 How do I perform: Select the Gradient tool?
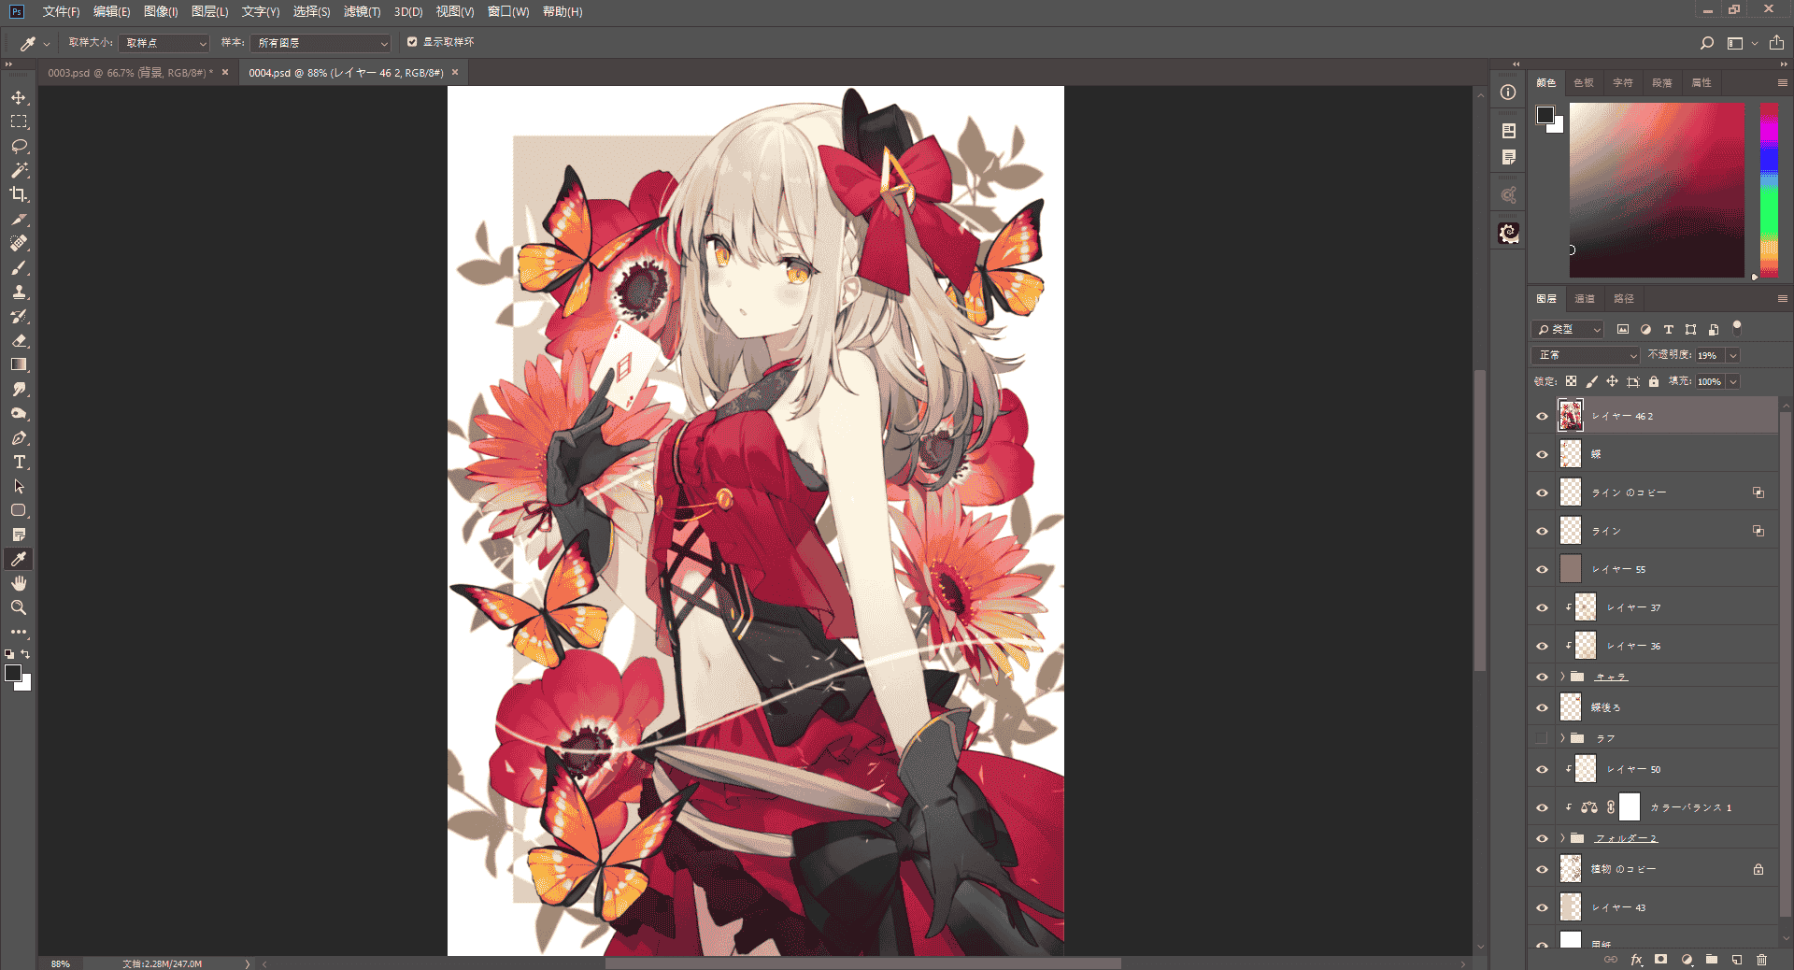tap(19, 364)
